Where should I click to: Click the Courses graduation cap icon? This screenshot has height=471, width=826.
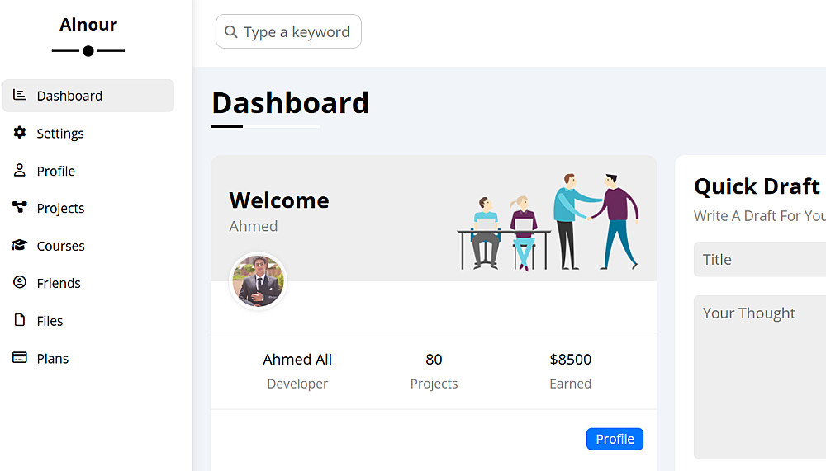[20, 246]
